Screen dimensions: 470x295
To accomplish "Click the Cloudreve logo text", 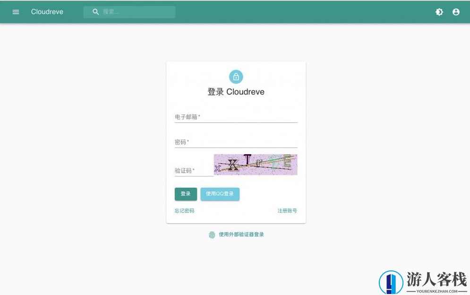I will click(x=47, y=12).
